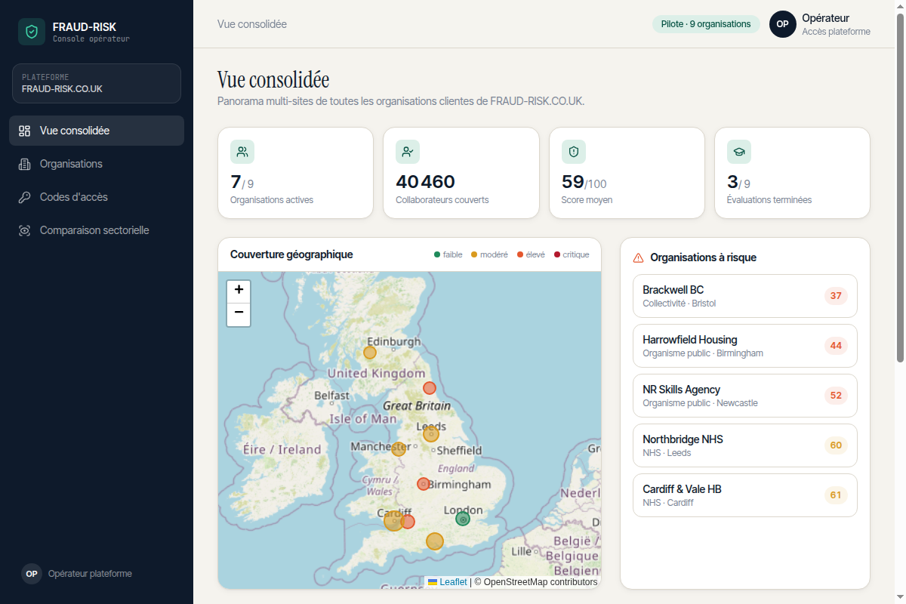Click the Vue consolidée grid icon

pos(25,131)
